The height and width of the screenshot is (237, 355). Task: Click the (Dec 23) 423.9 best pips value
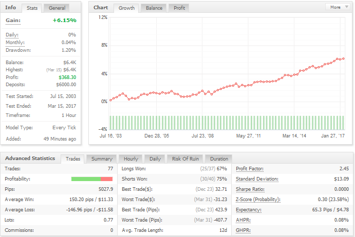211,210
